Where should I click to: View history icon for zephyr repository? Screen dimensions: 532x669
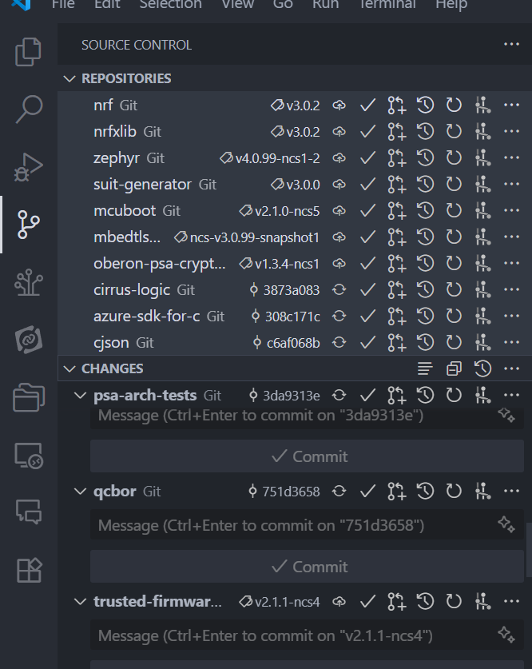pyautogui.click(x=425, y=158)
